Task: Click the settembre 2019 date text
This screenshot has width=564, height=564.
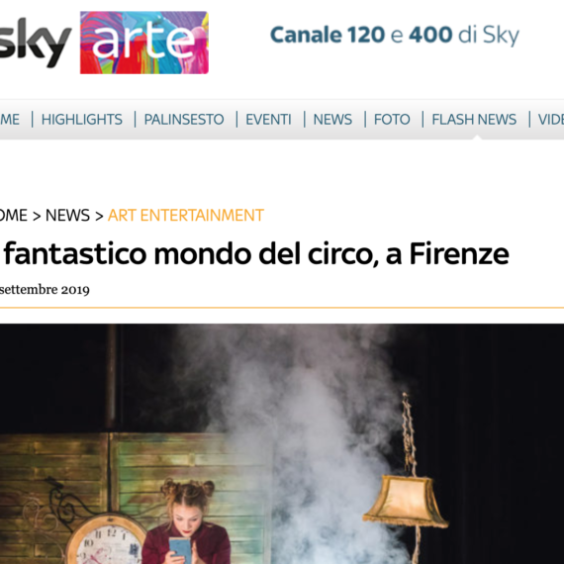Action: [45, 290]
